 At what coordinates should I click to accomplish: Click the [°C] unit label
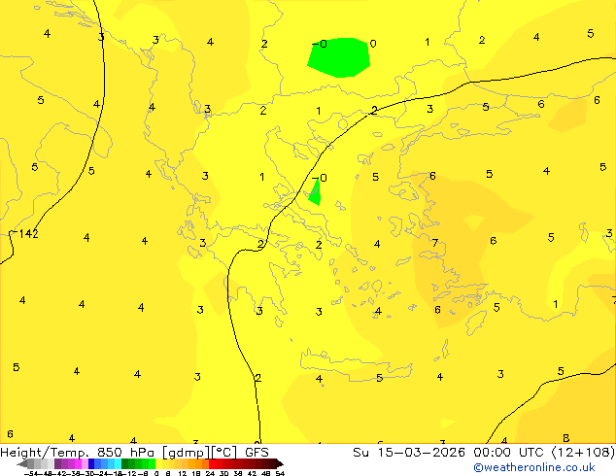(230, 453)
